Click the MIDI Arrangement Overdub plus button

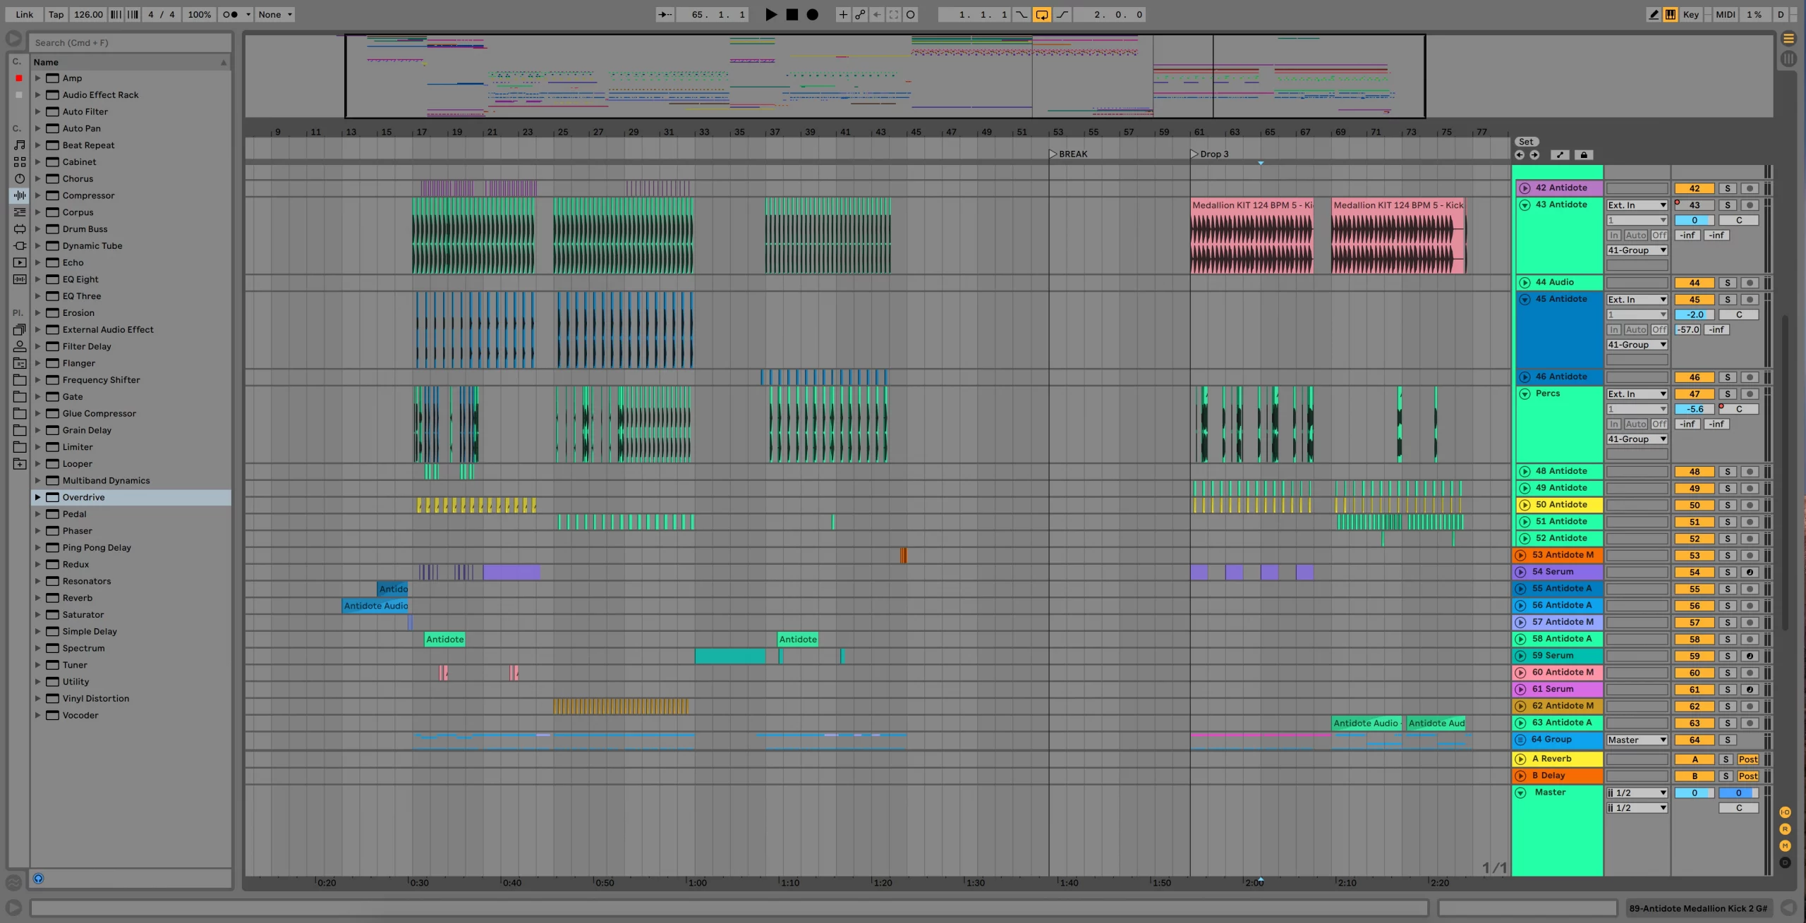coord(843,14)
